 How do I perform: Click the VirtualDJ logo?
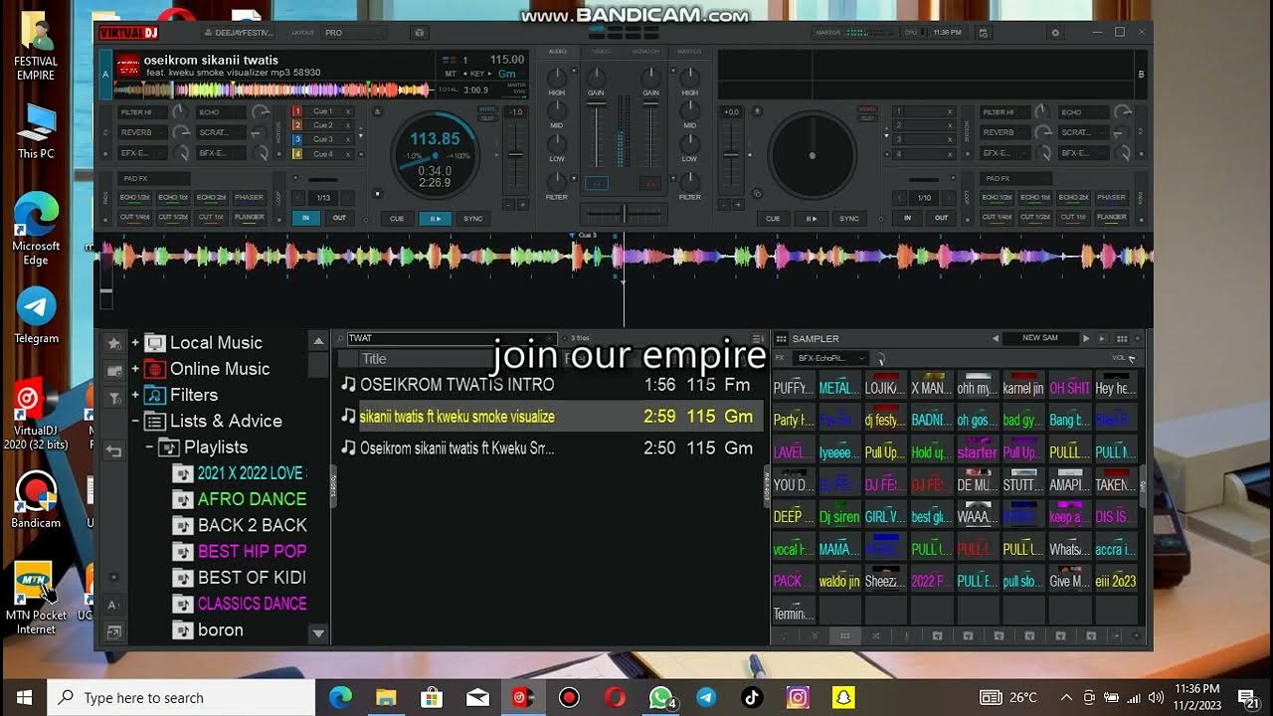tap(128, 33)
